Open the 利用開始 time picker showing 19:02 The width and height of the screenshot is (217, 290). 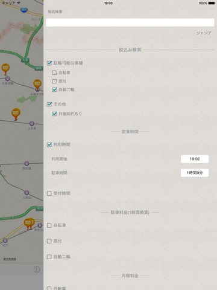[x=195, y=159]
